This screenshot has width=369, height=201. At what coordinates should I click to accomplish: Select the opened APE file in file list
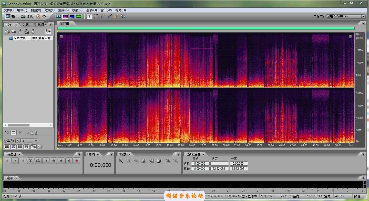click(31, 38)
